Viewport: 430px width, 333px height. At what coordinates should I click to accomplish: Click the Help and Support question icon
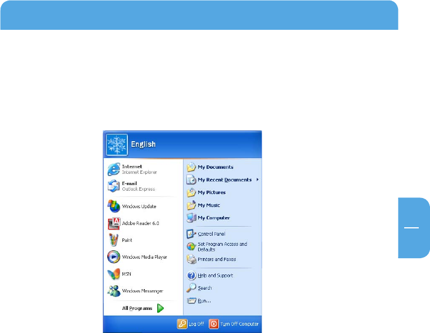pos(191,275)
